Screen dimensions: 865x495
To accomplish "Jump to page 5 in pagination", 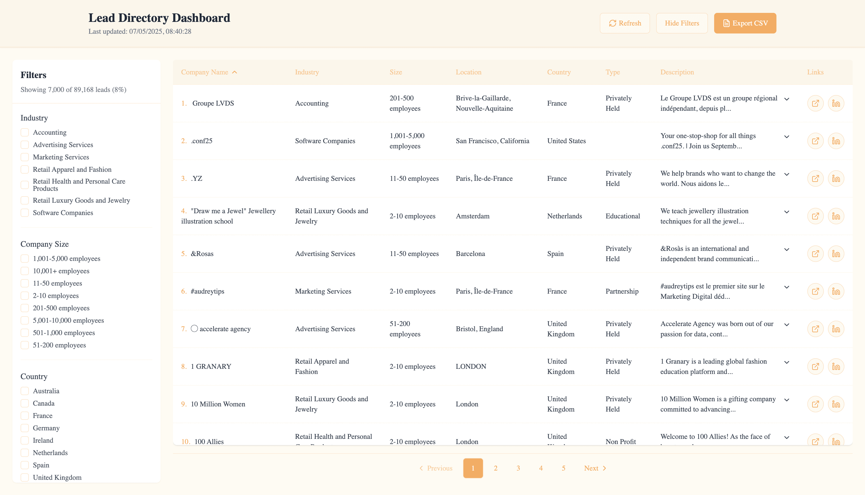I will (x=563, y=468).
